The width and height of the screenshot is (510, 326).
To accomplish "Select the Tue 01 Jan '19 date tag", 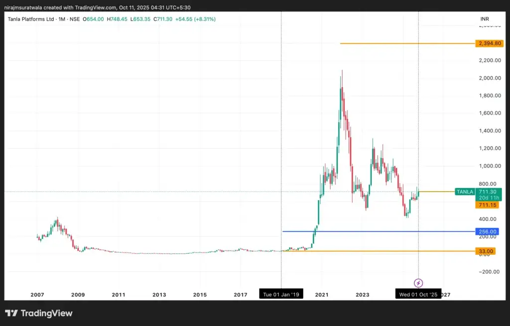I will point(280,294).
